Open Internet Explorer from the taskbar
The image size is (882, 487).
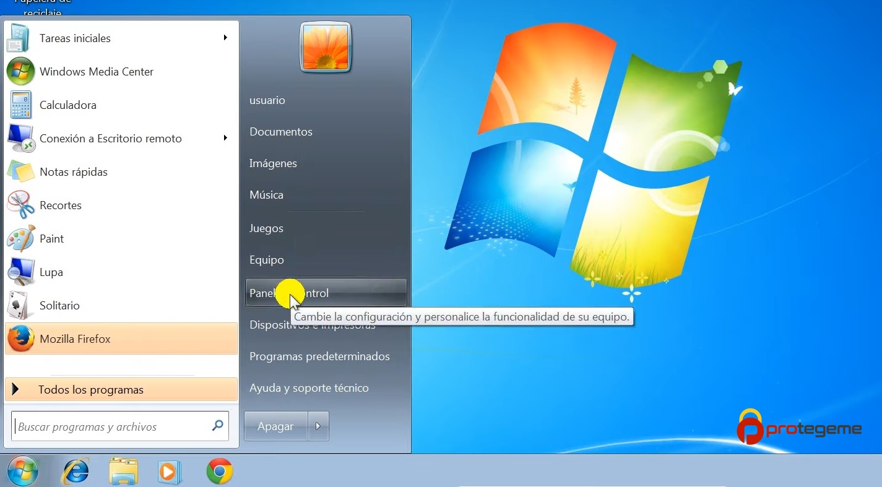76,472
